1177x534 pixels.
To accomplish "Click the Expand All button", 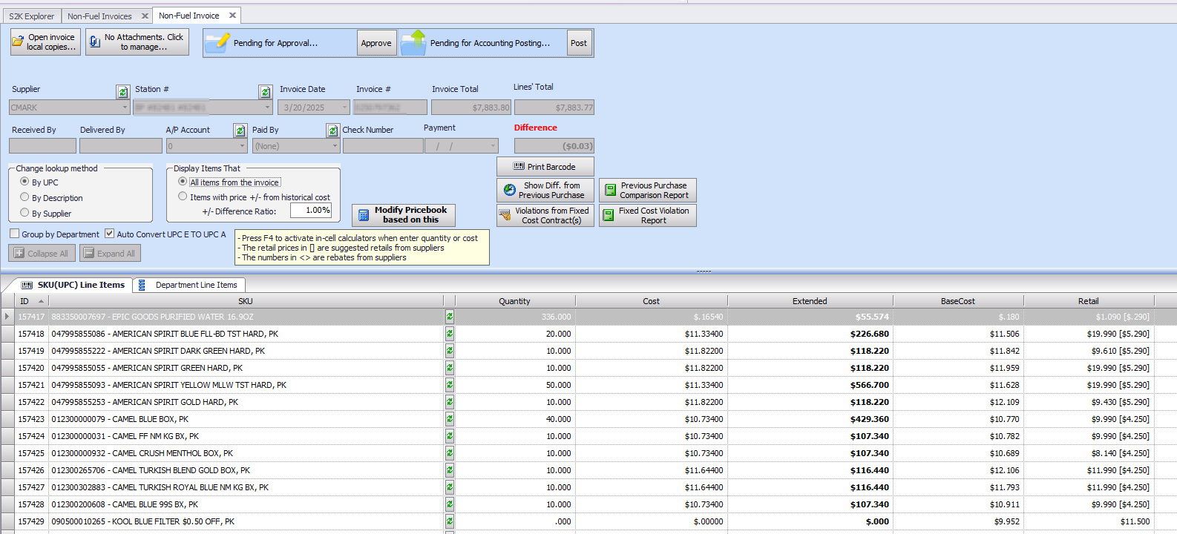I will [x=110, y=253].
